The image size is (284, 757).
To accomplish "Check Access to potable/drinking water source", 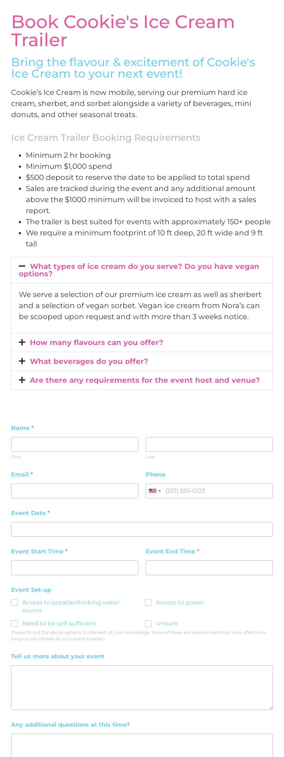I will click(14, 603).
